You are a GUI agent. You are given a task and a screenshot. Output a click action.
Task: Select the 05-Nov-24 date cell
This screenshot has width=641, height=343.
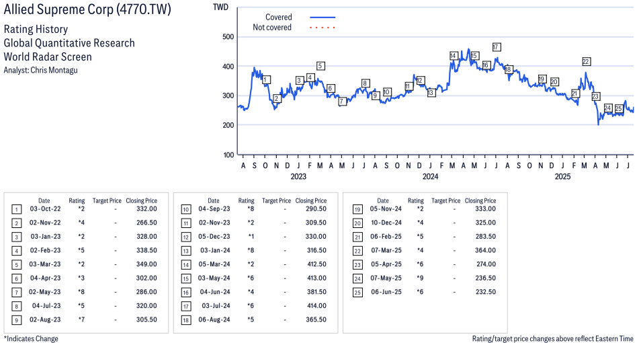click(386, 208)
